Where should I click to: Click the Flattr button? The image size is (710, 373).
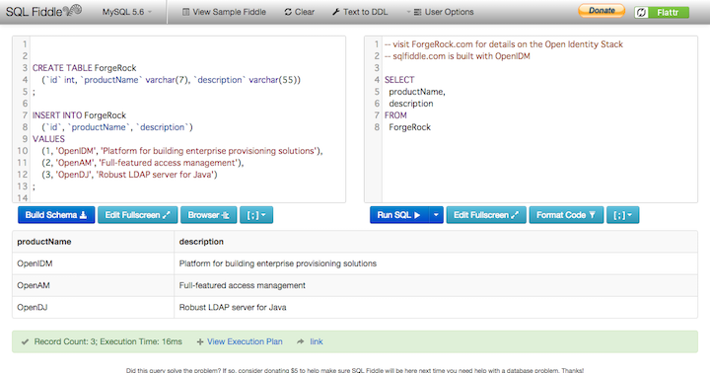click(x=662, y=12)
